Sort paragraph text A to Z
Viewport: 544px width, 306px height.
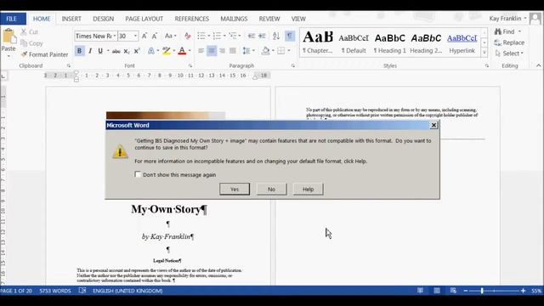click(x=276, y=36)
